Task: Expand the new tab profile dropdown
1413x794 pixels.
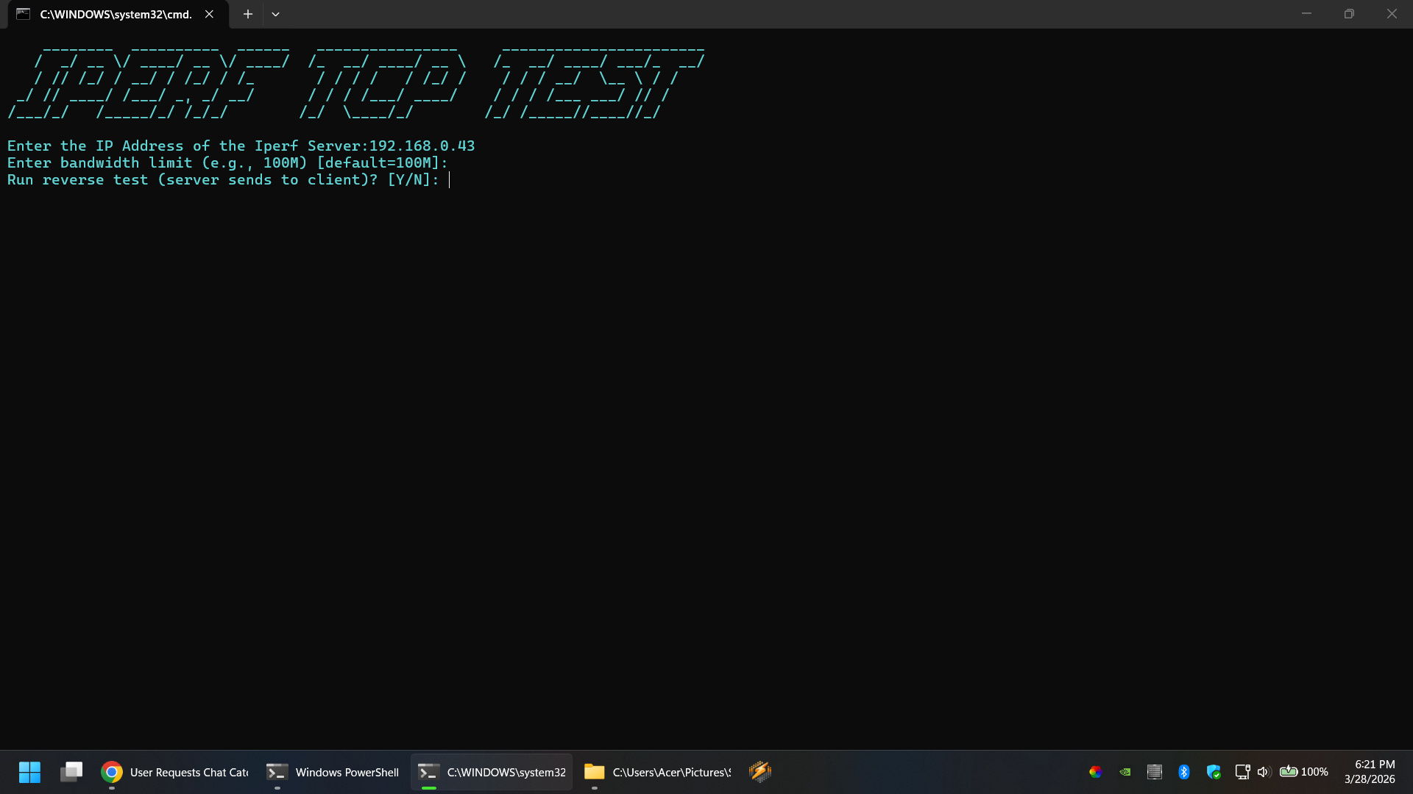Action: [275, 14]
